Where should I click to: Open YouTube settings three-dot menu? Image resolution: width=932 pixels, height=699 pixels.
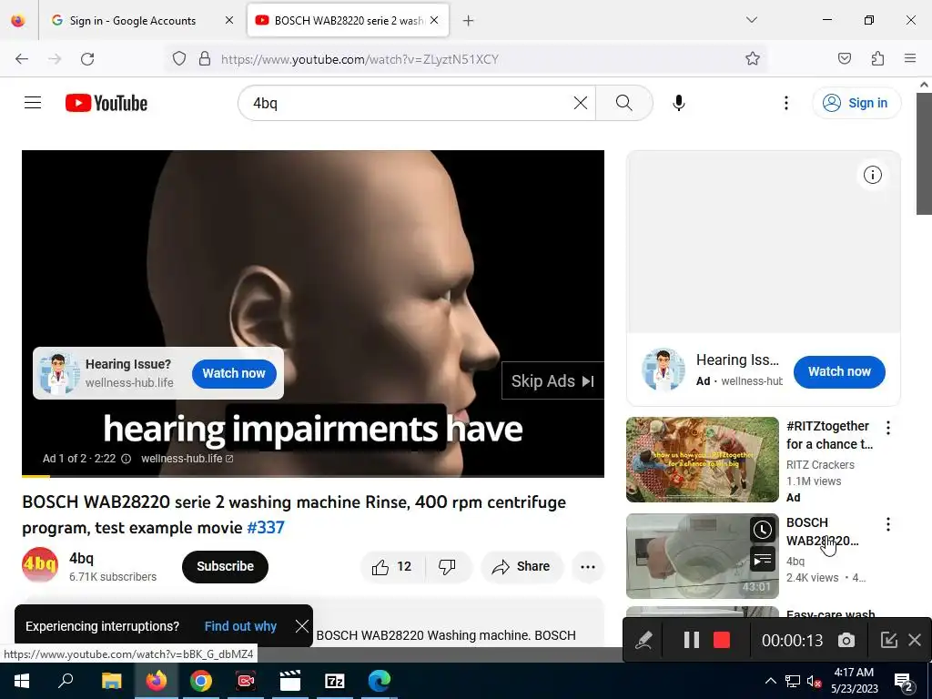(x=785, y=103)
